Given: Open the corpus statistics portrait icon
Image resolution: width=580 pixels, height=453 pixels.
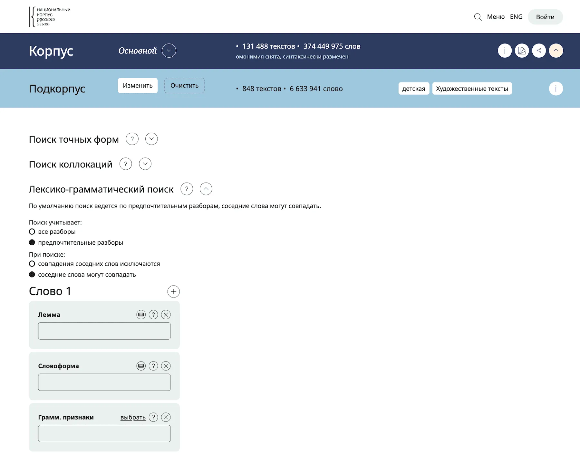Looking at the screenshot, I should tap(522, 51).
